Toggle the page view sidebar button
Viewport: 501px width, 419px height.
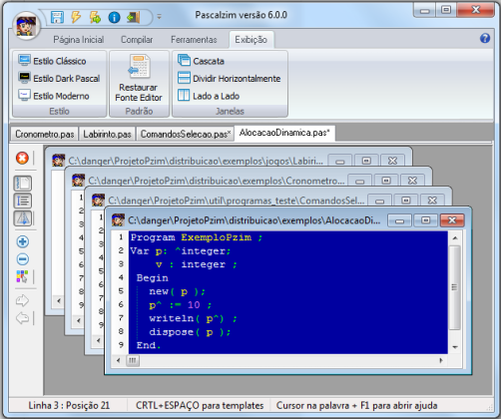(x=23, y=184)
